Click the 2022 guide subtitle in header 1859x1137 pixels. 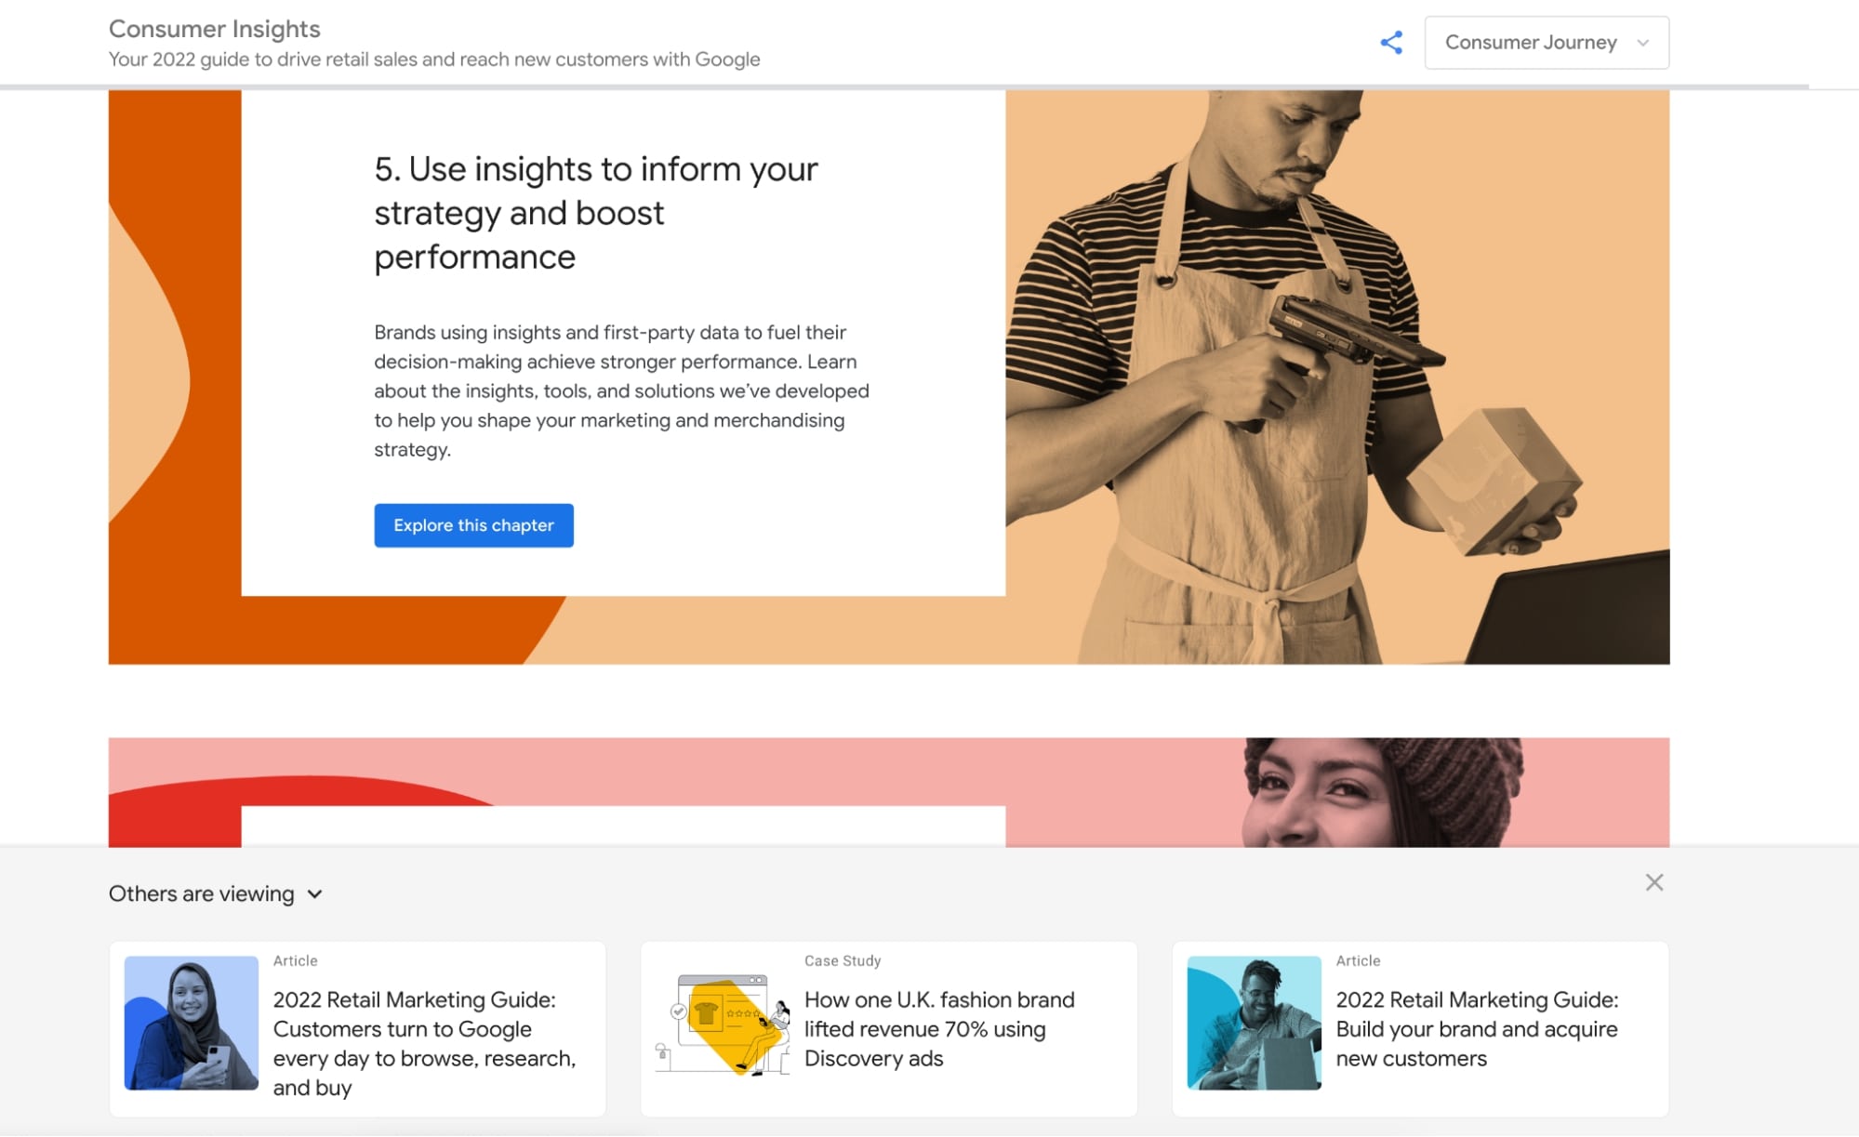(434, 59)
